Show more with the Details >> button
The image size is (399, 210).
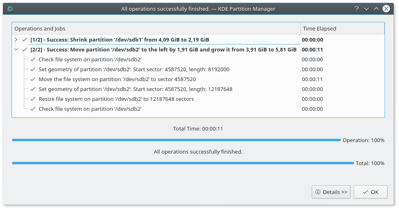pyautogui.click(x=331, y=192)
